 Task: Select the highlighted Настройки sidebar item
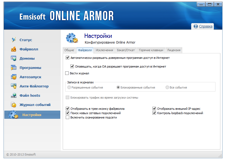[x=32, y=115]
